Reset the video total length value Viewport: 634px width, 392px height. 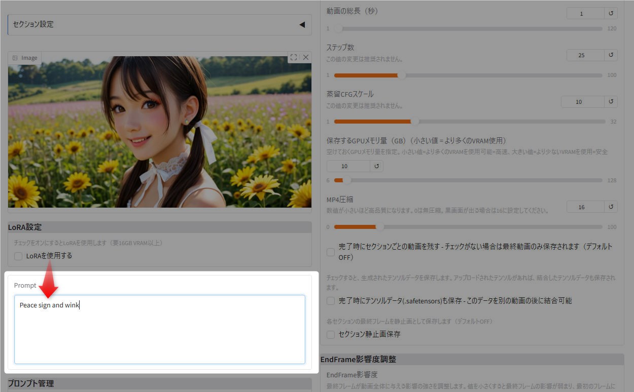pyautogui.click(x=611, y=14)
